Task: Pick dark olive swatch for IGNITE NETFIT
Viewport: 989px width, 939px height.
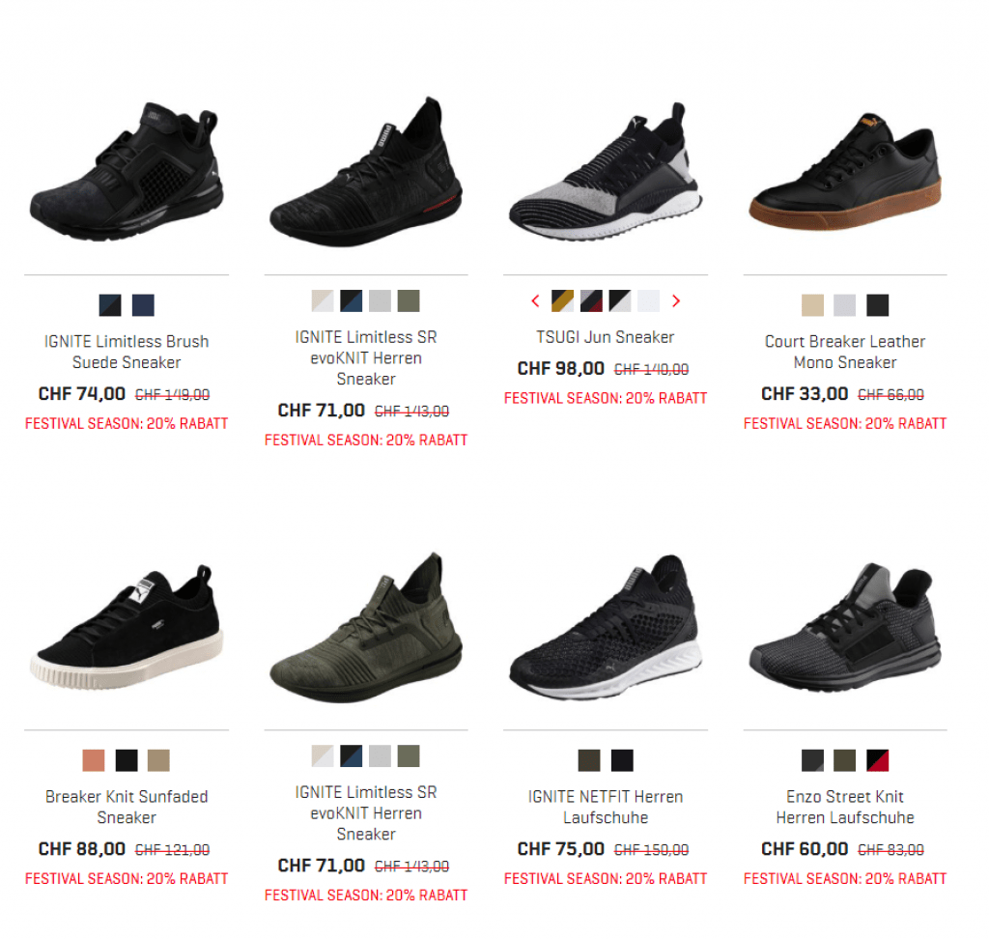Action: 589,759
